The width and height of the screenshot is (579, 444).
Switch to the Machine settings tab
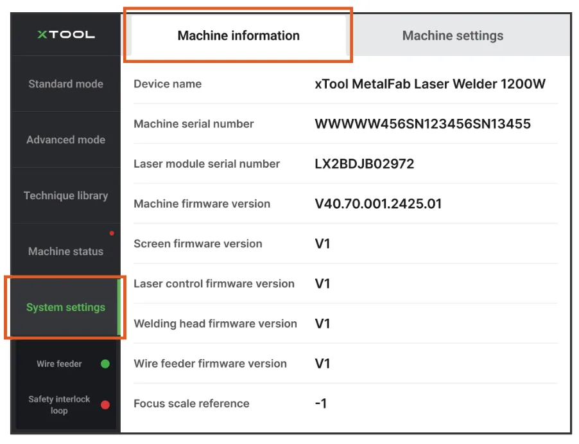coord(453,35)
